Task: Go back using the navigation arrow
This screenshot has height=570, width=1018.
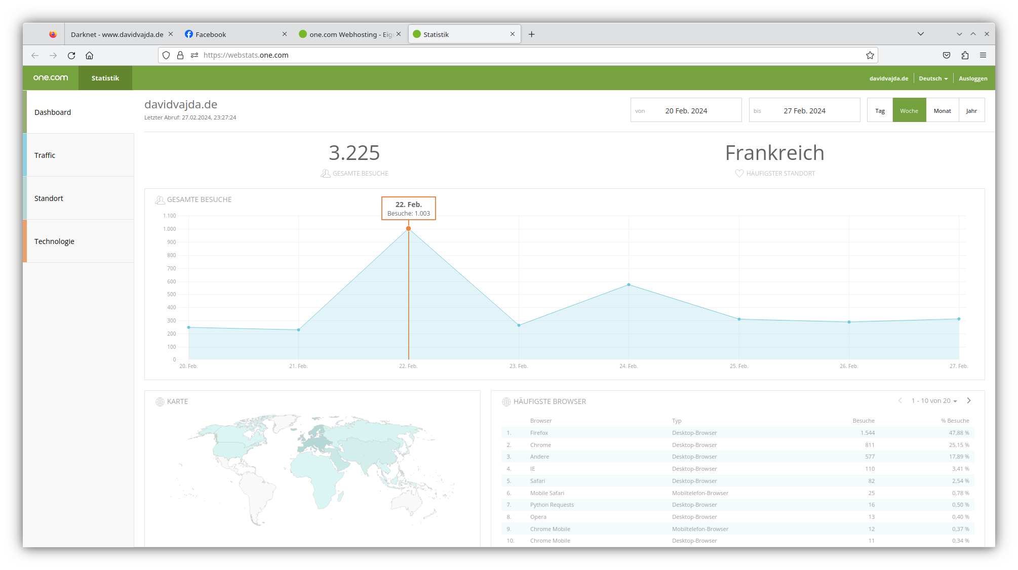Action: point(34,55)
